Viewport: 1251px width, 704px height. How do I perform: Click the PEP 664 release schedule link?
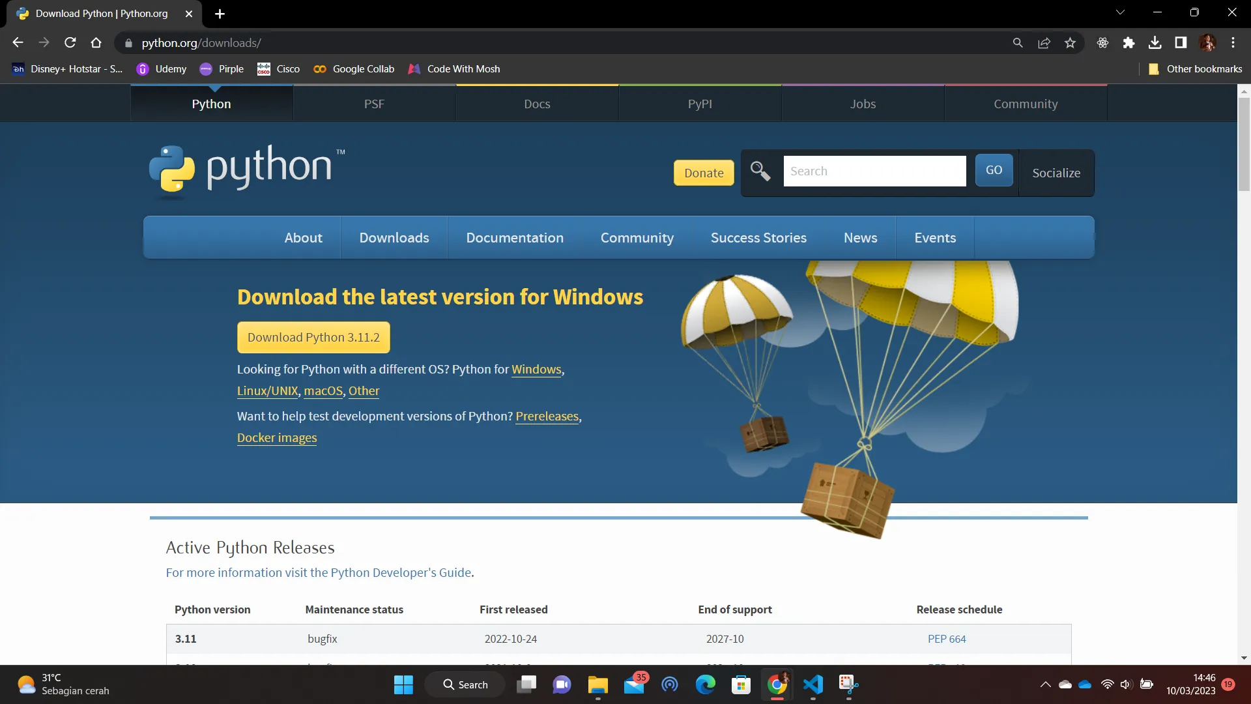tap(946, 639)
